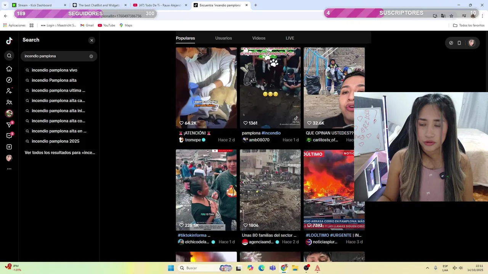Screen dimensions: 488x274
Task: Switch to the Videos tab
Action: tap(259, 38)
